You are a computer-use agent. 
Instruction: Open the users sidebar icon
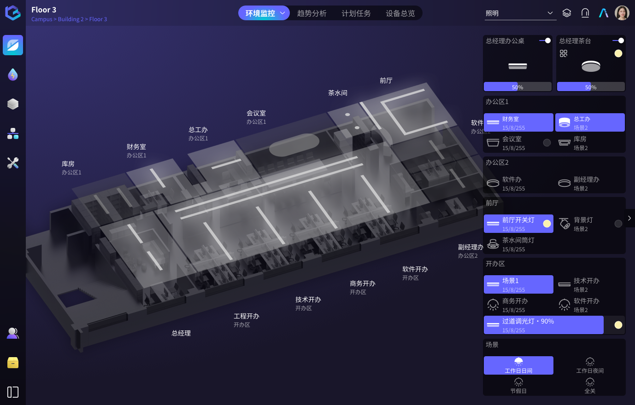pos(13,333)
